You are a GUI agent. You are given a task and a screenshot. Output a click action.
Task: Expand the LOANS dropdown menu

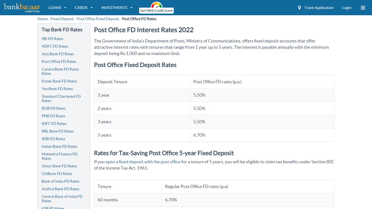click(x=57, y=8)
